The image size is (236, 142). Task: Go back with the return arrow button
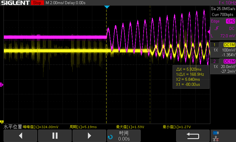193,136
